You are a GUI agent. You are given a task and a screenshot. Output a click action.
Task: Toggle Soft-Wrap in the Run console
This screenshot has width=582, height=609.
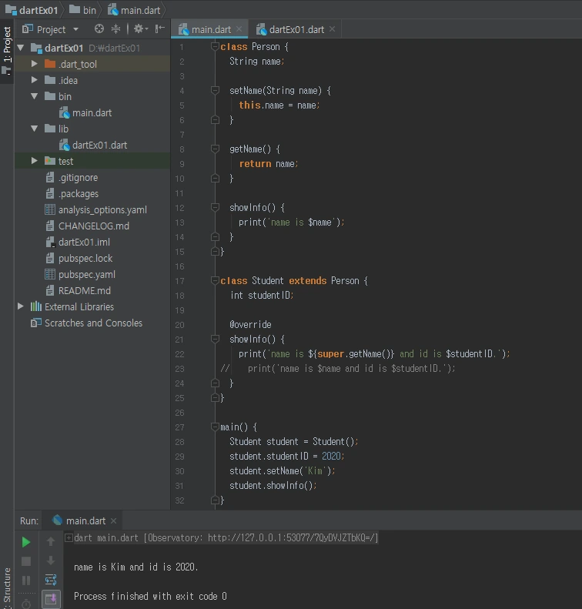click(x=51, y=580)
